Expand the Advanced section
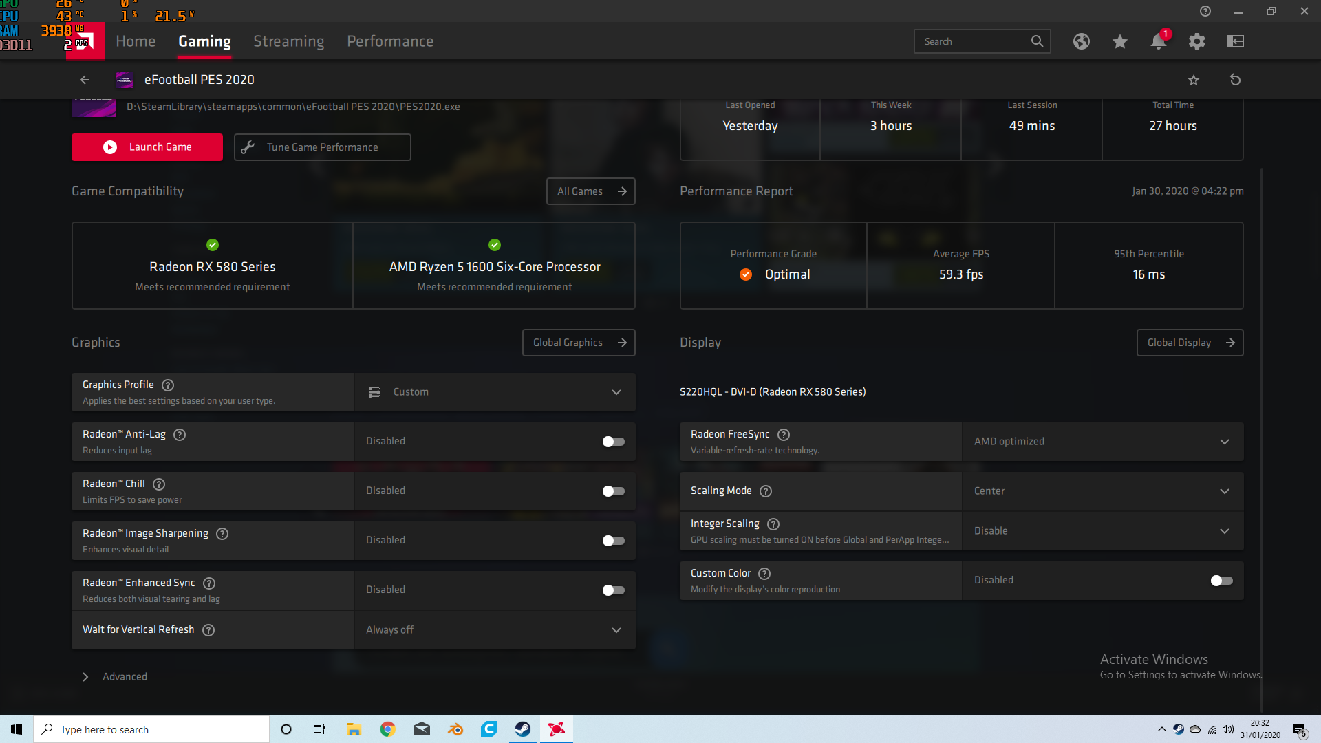 pos(115,677)
